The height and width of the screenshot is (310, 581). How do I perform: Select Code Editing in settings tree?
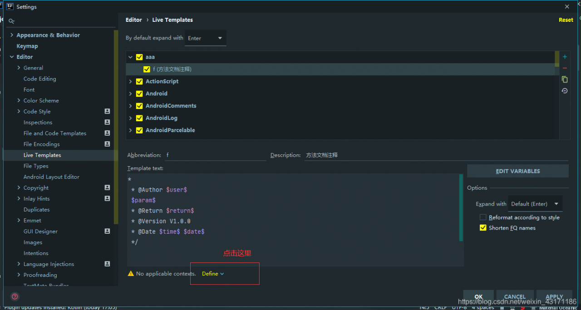point(40,79)
